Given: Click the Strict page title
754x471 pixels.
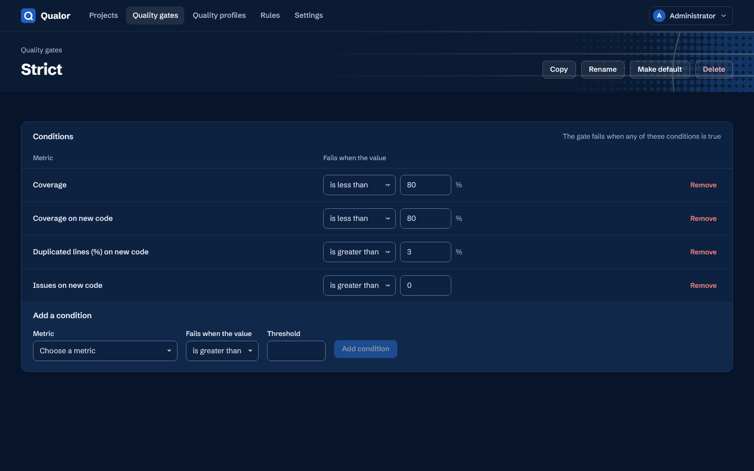Looking at the screenshot, I should click(x=41, y=69).
